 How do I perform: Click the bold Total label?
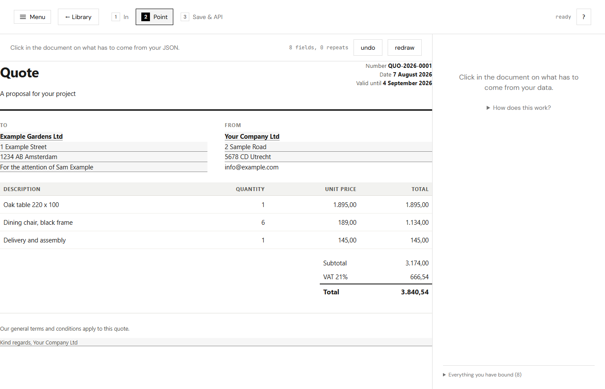point(331,292)
